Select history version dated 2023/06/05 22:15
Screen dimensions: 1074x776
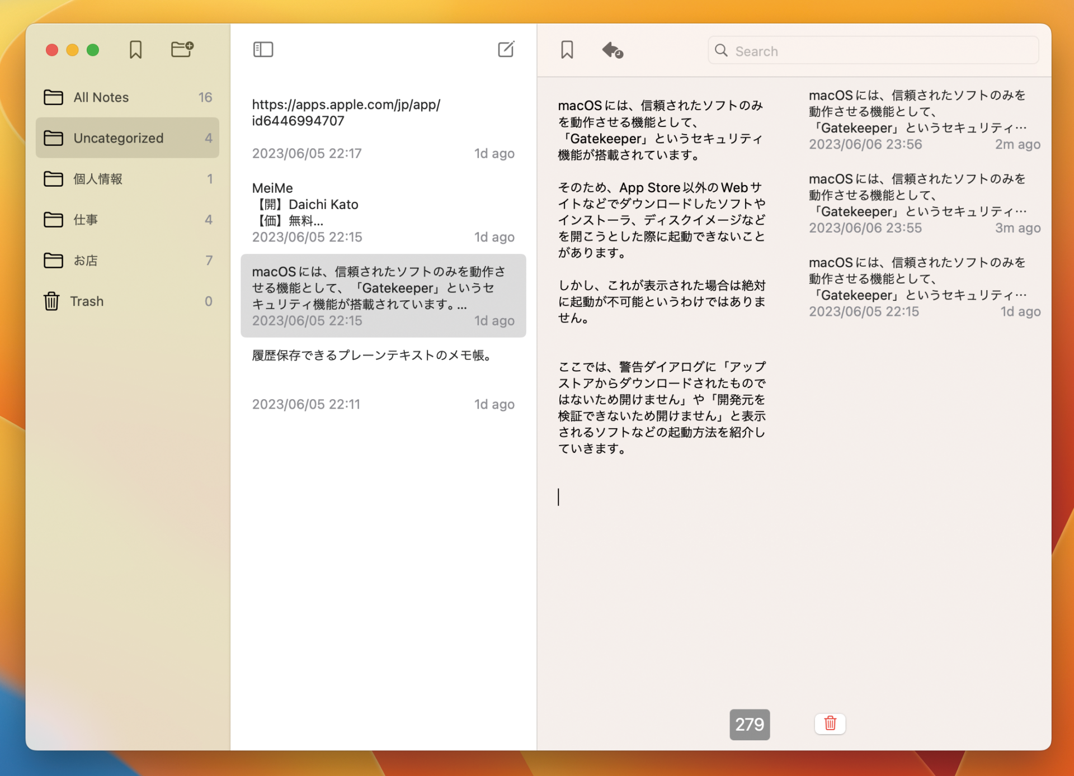click(x=924, y=287)
